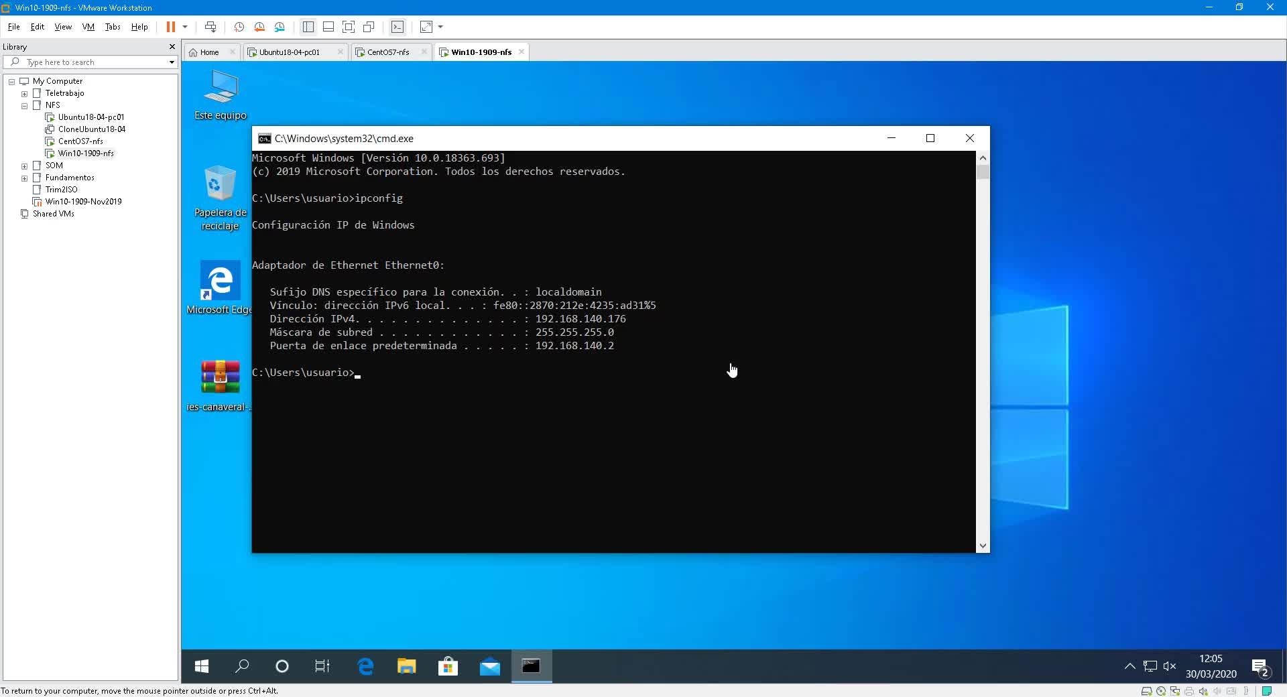
Task: Open the Edit menu
Action: 38,27
